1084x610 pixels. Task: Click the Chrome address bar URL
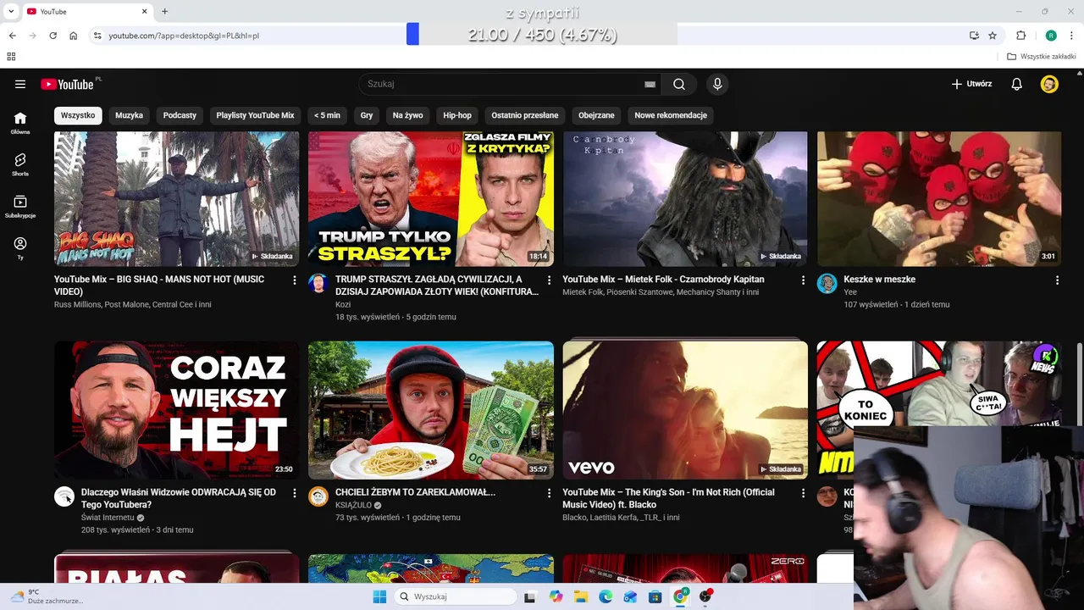[184, 36]
